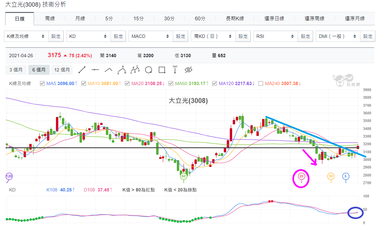Screen dimensions: 380x227
Task: Open the 還原周線 tab
Action: (x=315, y=18)
